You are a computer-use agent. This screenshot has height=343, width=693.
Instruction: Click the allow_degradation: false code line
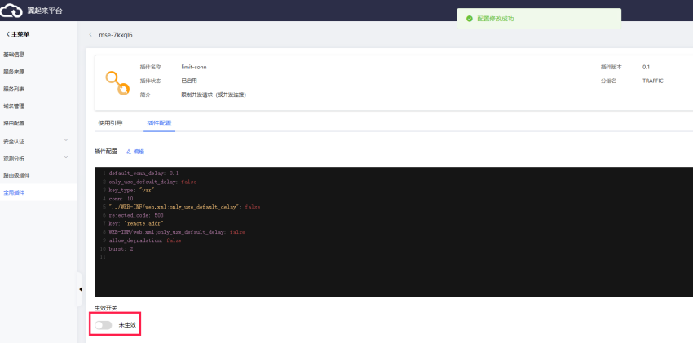[145, 240]
